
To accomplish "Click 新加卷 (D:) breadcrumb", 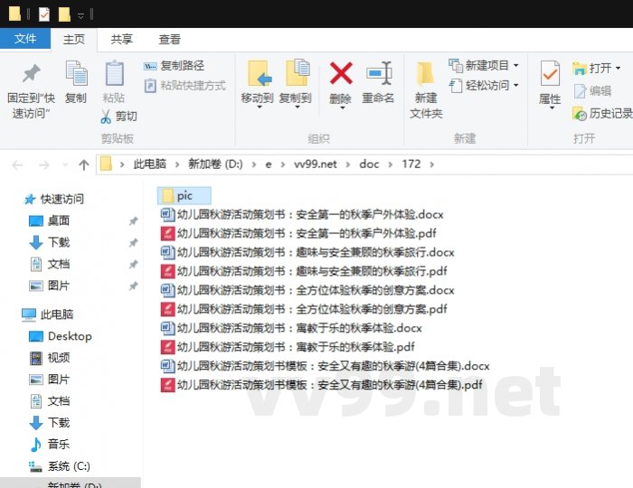I will pyautogui.click(x=215, y=164).
